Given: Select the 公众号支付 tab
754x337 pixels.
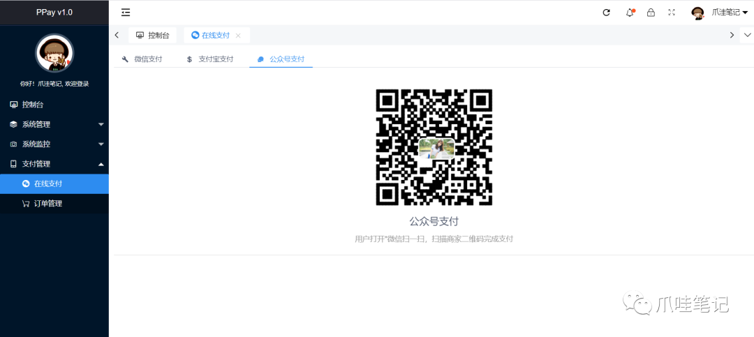Looking at the screenshot, I should 281,59.
